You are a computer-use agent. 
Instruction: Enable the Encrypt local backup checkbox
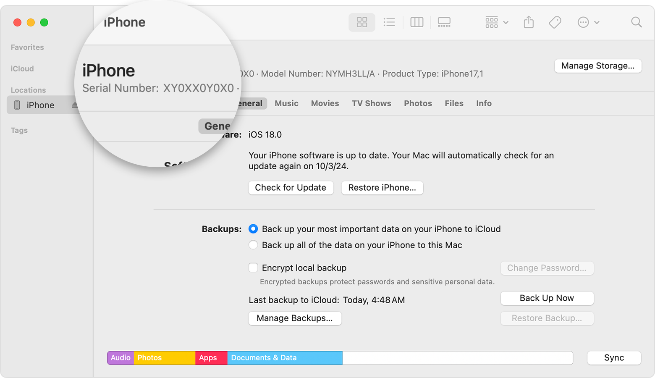[x=253, y=268]
